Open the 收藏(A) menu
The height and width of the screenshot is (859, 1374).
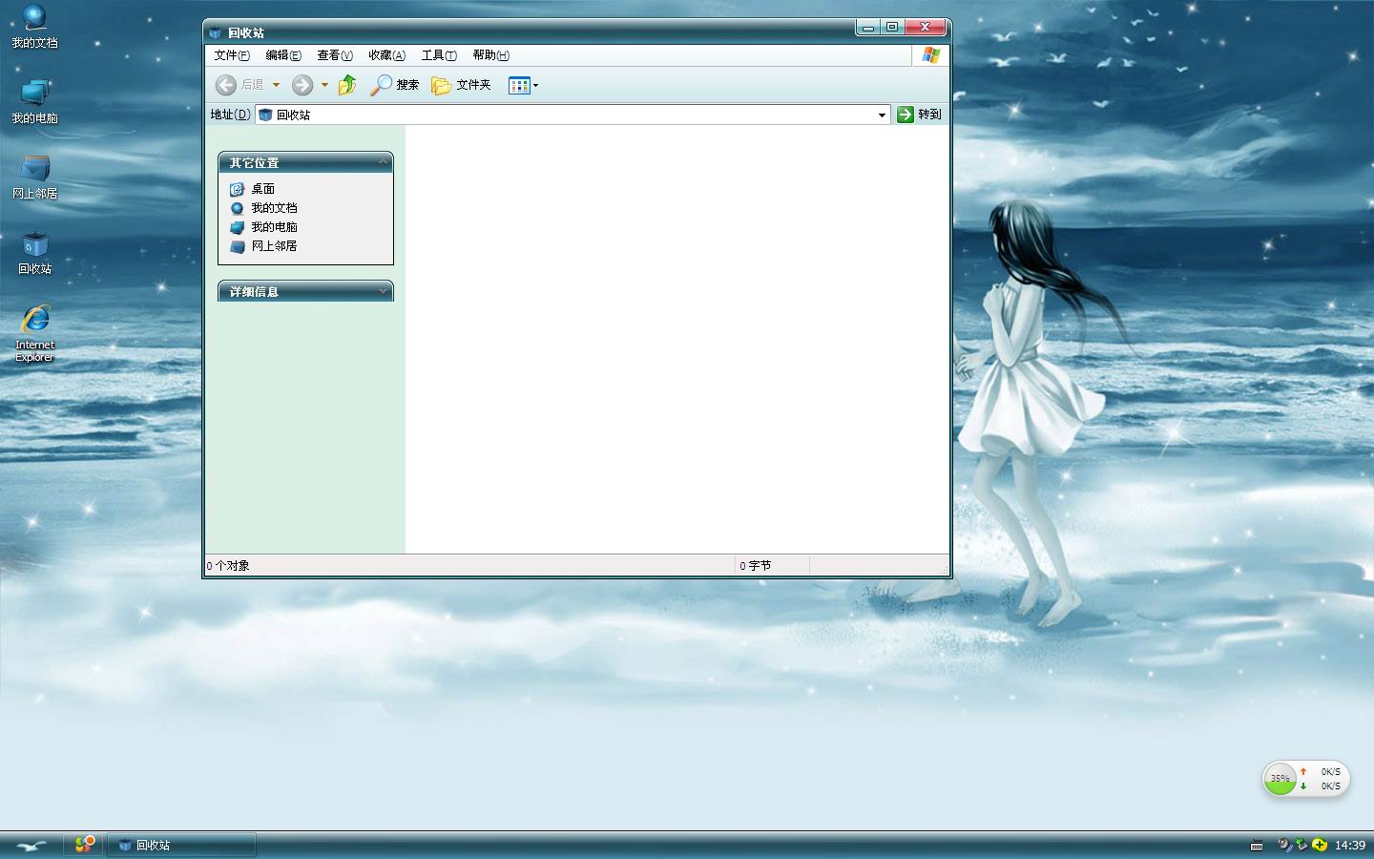(386, 55)
